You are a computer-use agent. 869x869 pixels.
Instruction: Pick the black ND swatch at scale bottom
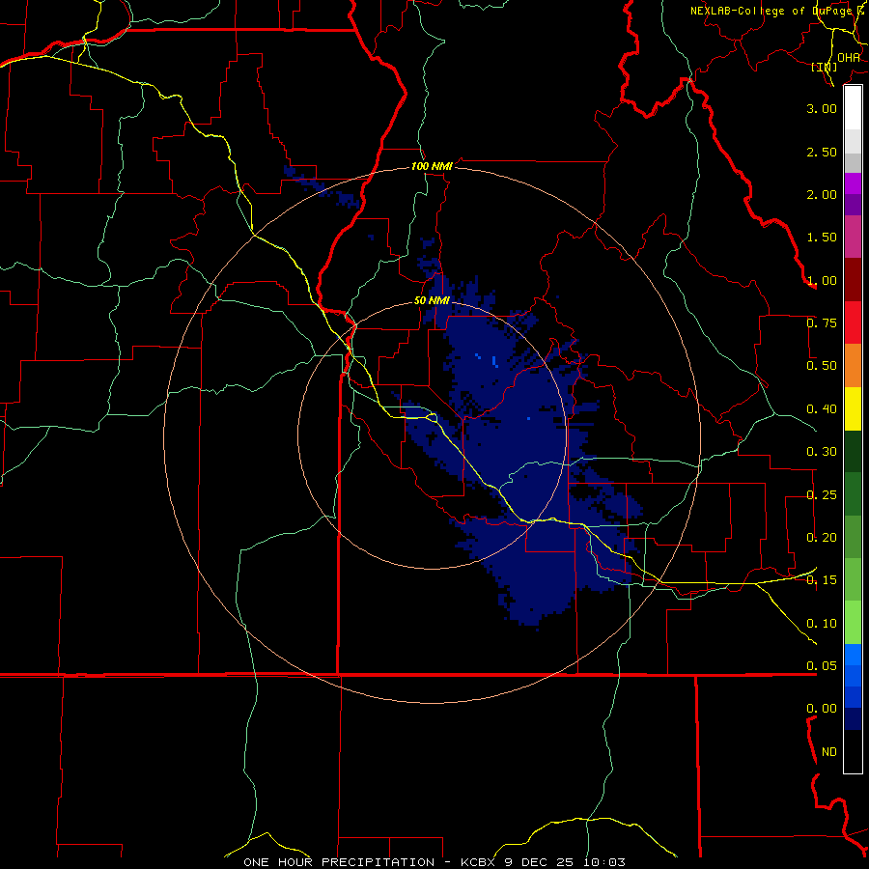pyautogui.click(x=853, y=751)
